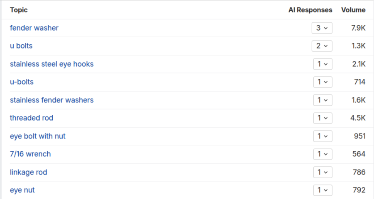Viewport: 374px width, 199px height.
Task: Open the u-bolts hyphenated topic link
Action: pos(22,82)
